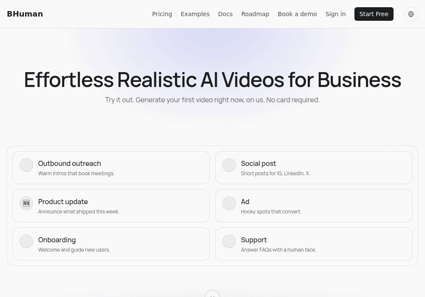Click the Start Free button
The image size is (425, 297).
374,14
